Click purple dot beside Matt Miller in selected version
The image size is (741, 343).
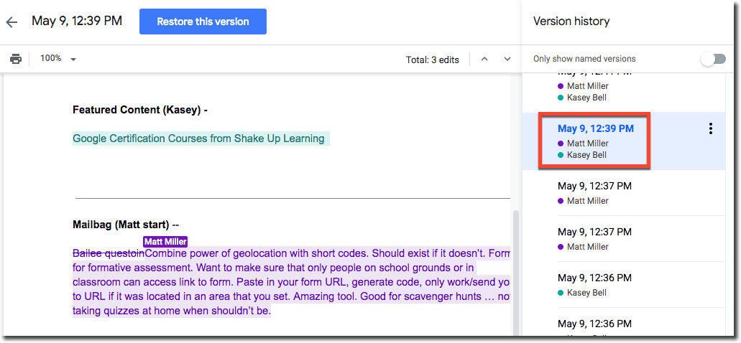click(561, 144)
